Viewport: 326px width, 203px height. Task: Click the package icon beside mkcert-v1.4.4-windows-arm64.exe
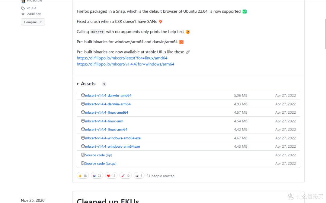(83, 146)
